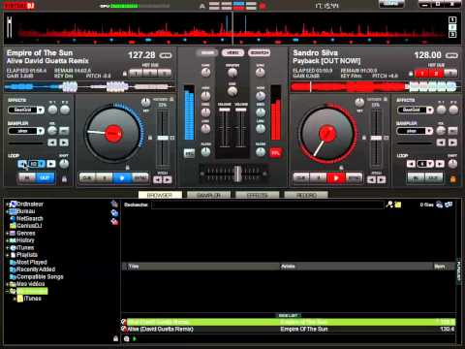Screen dimensions: 465x349
Task: Nudge left deck pitch bend up
Action: [x=168, y=179]
